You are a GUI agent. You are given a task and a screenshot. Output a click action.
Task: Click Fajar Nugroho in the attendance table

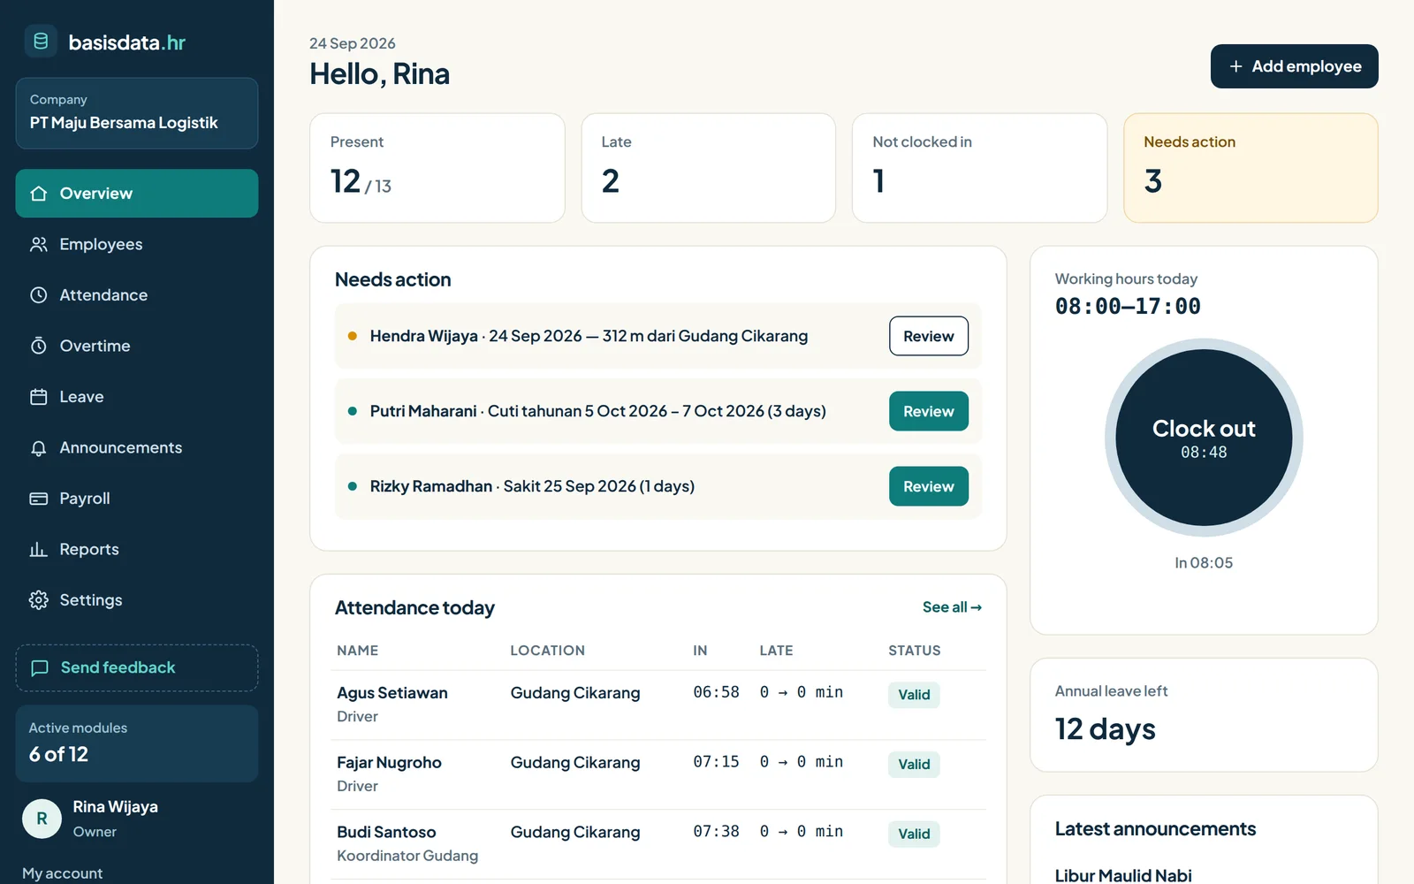[x=389, y=763]
